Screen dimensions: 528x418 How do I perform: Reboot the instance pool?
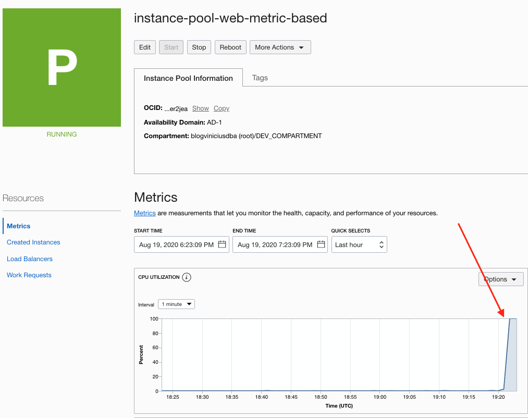coord(230,47)
